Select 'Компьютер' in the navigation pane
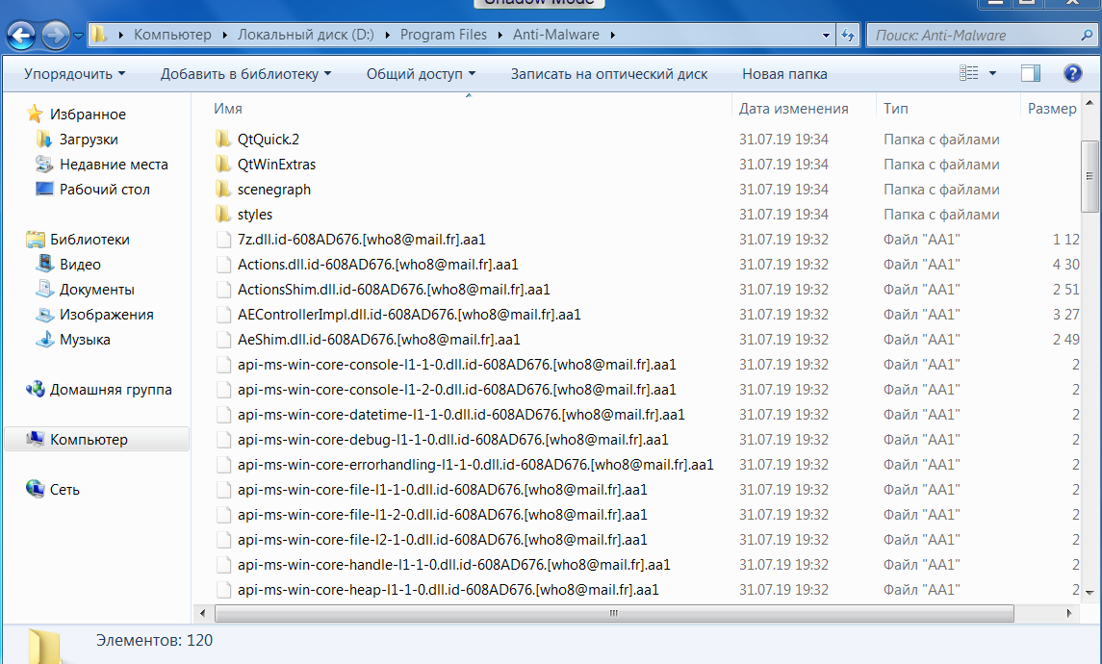 point(89,439)
